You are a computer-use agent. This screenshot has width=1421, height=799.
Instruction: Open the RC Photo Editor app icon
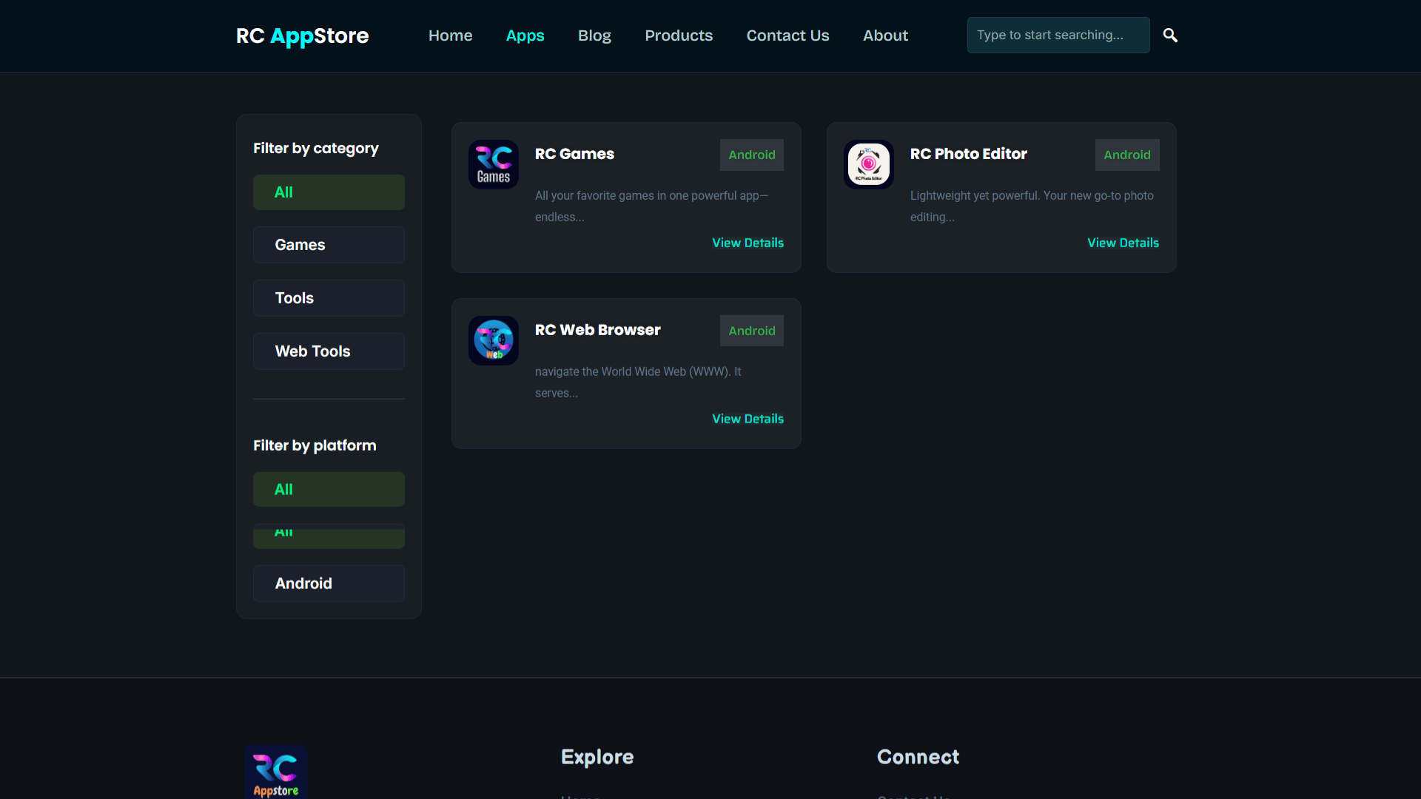[x=868, y=164]
